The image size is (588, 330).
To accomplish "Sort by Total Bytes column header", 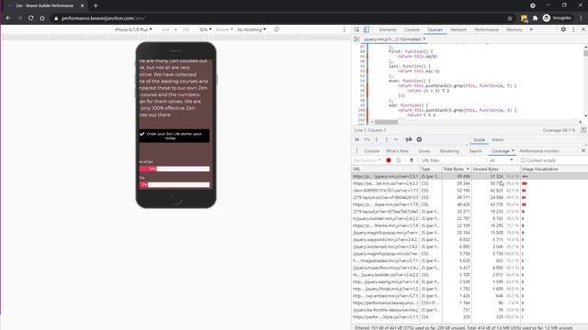I will (x=457, y=169).
